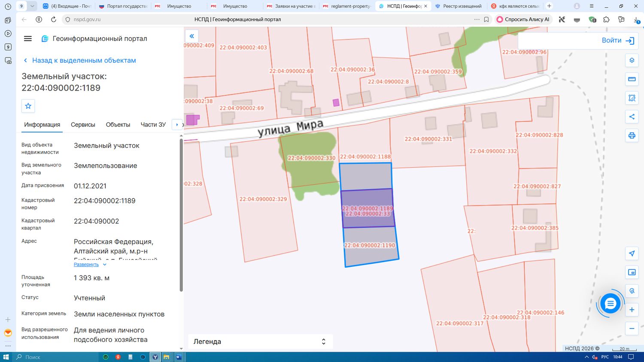Screen dimensions: 644x362
Task: Open tab groups dropdown in browser
Action: [x=32, y=6]
